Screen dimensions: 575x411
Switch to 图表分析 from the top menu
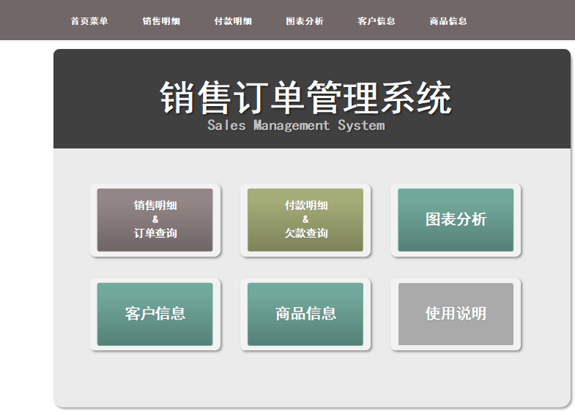click(x=305, y=21)
